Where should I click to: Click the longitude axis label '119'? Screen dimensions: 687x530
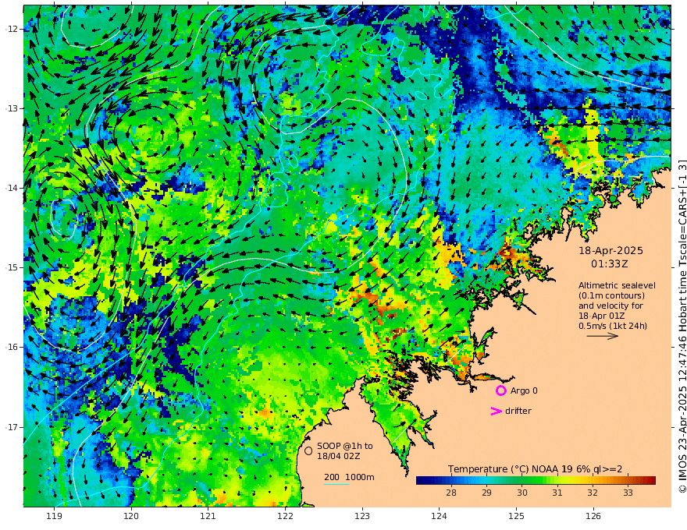point(55,516)
